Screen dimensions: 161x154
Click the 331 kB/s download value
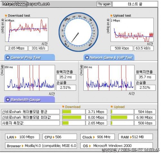[38, 48]
